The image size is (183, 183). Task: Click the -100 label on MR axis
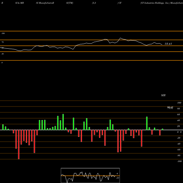click(179, 161)
